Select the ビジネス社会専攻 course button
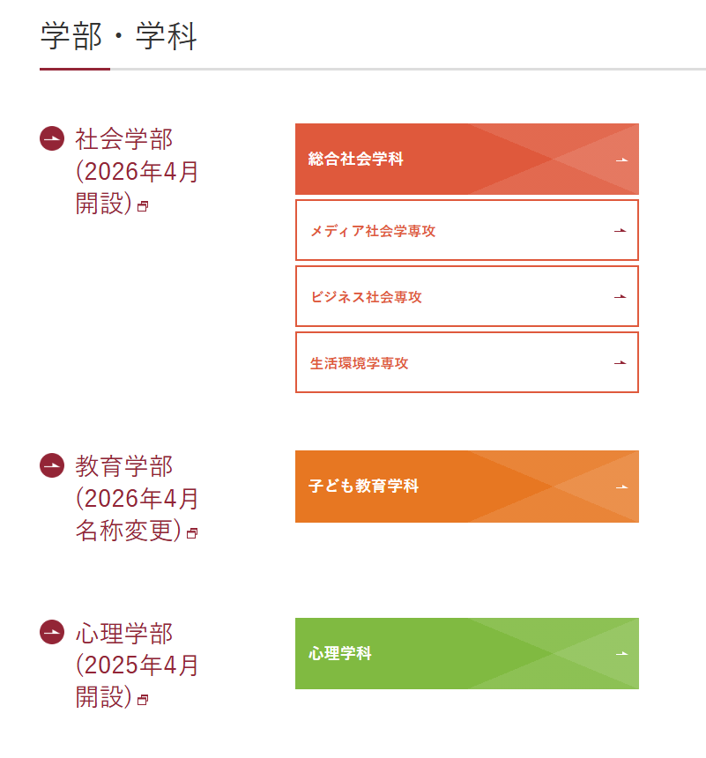This screenshot has width=706, height=758. coord(466,296)
